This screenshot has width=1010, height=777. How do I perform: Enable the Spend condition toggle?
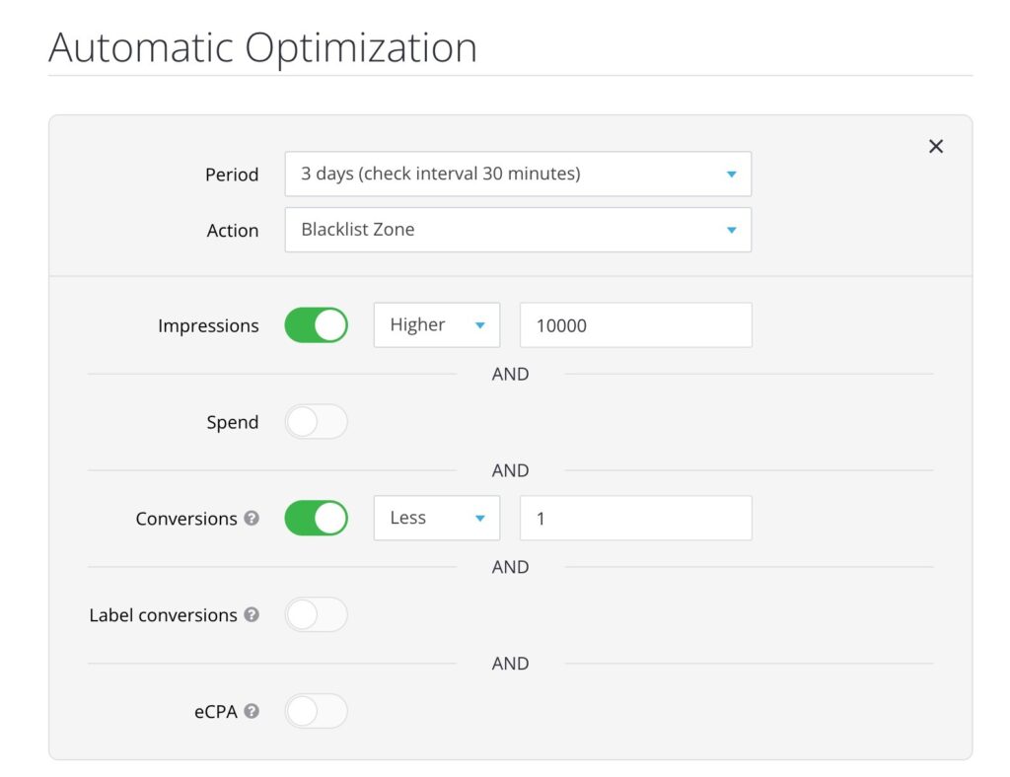point(317,422)
